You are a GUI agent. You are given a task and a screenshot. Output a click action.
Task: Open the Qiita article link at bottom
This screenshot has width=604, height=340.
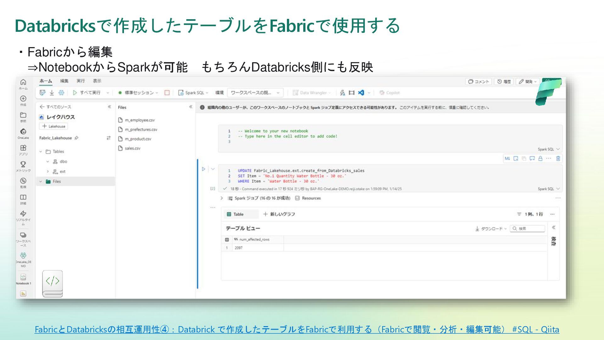(297, 329)
